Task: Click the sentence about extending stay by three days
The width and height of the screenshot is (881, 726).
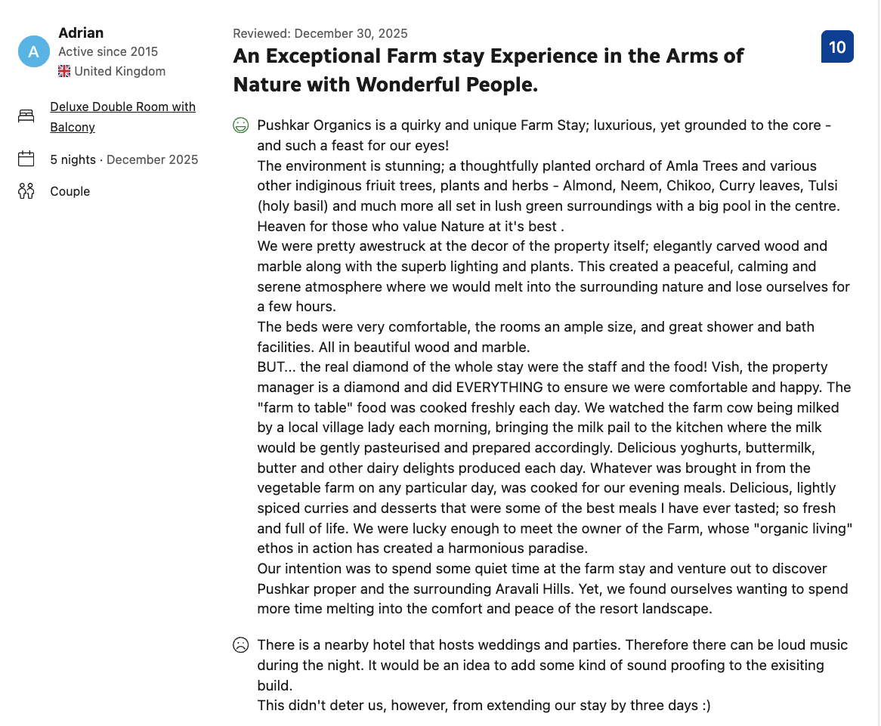Action: 484,705
